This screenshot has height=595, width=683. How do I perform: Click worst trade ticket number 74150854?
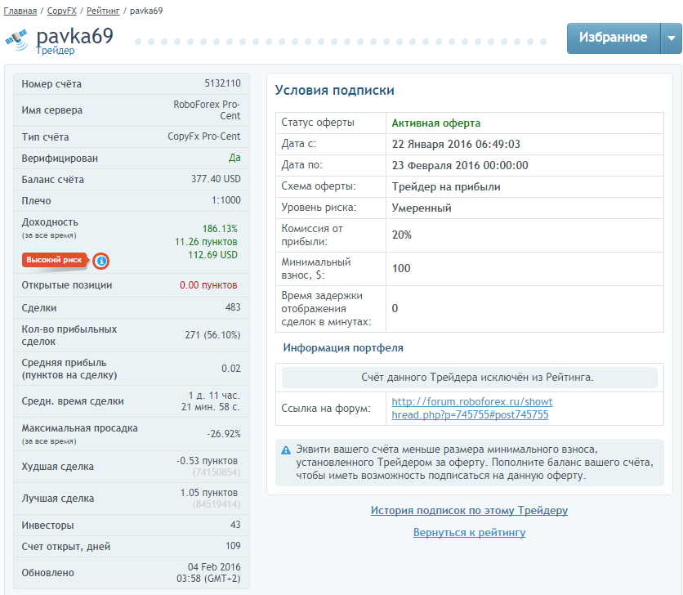tap(216, 472)
